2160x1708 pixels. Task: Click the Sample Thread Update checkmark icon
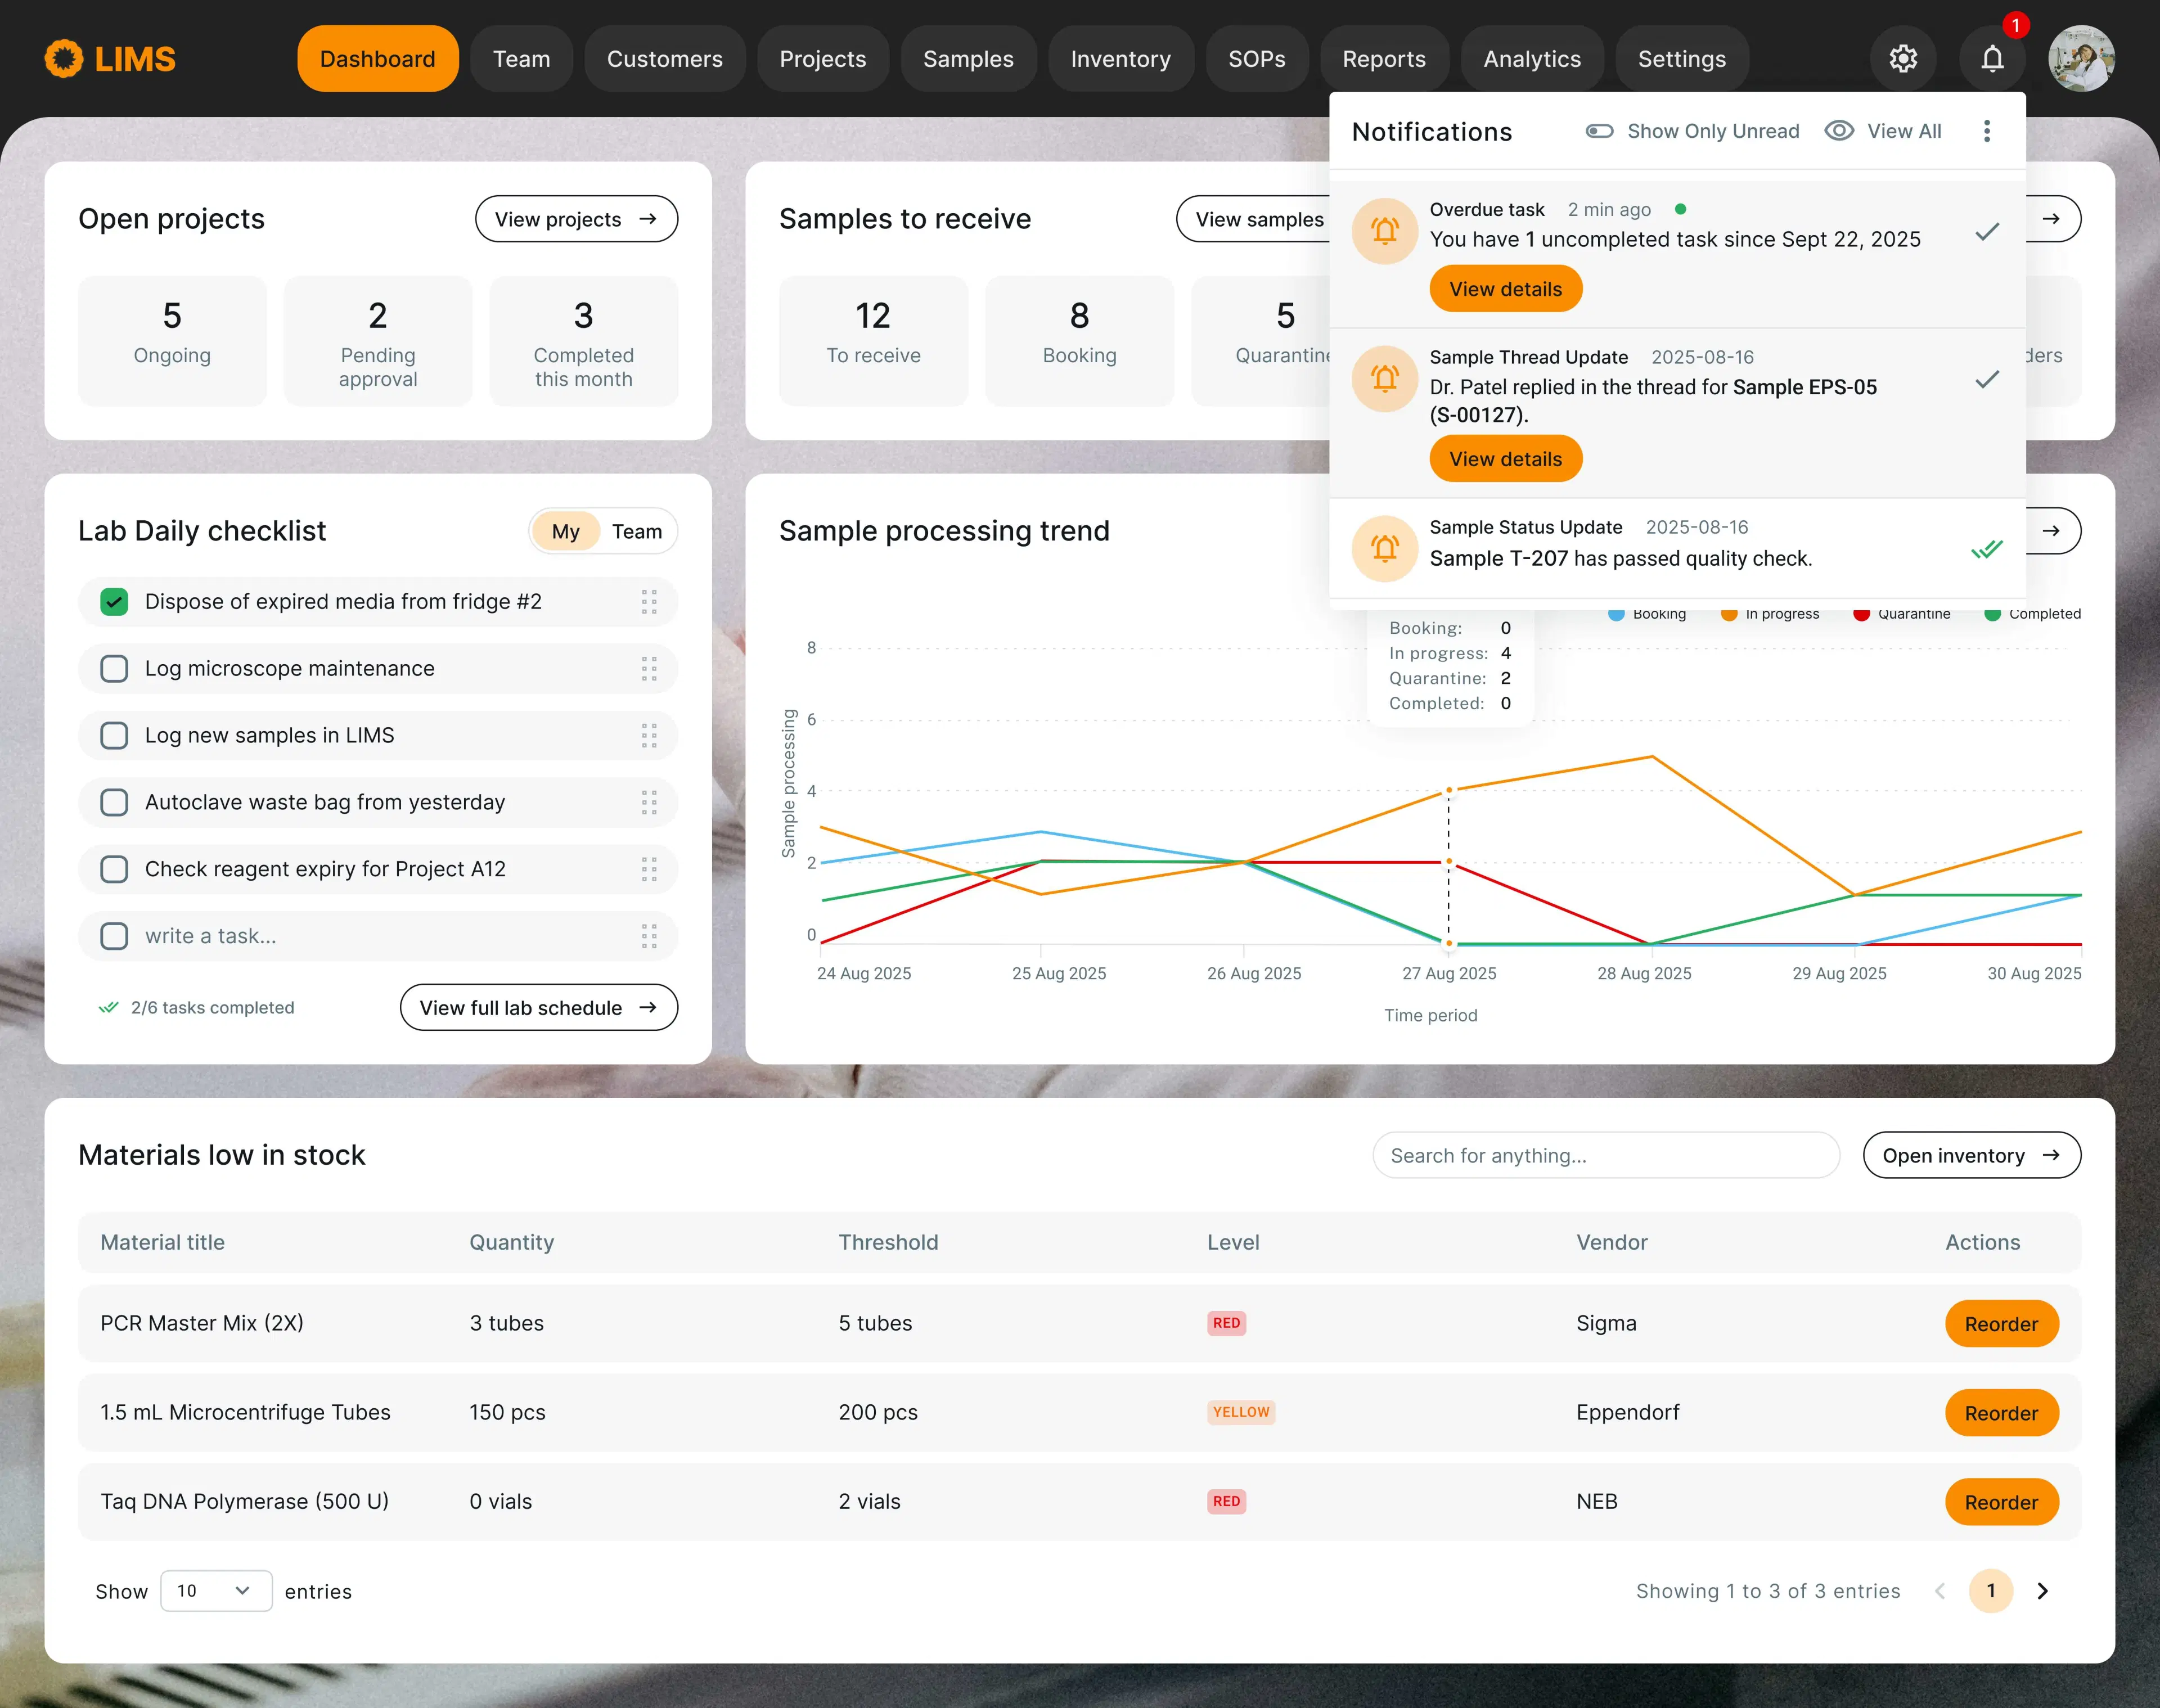tap(1986, 379)
